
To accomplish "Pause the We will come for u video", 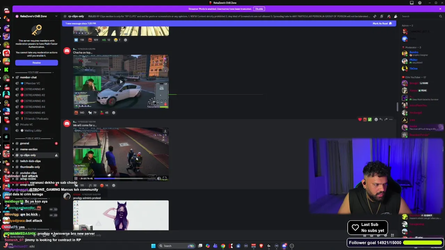I will point(76,178).
